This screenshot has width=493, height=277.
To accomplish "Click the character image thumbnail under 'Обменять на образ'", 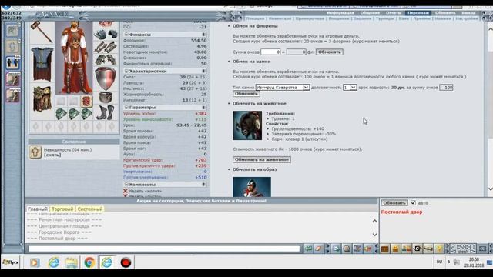I will pos(252,187).
